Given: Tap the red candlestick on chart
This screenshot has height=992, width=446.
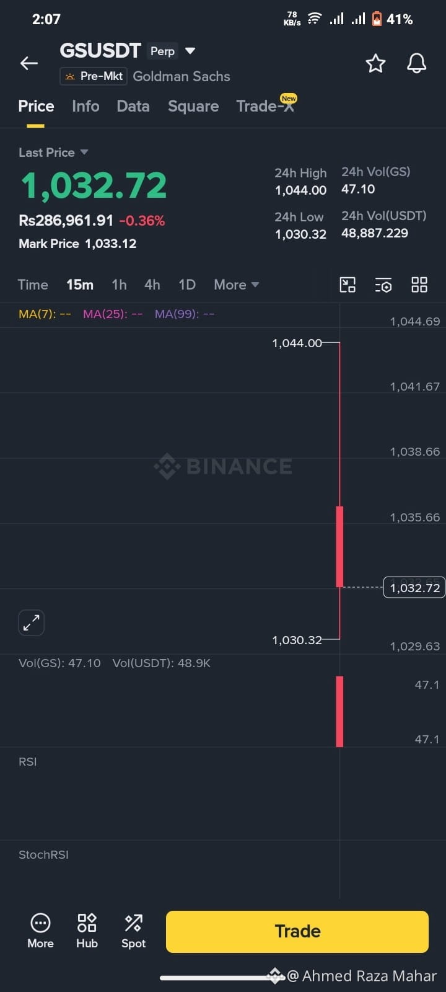Looking at the screenshot, I should (x=339, y=546).
